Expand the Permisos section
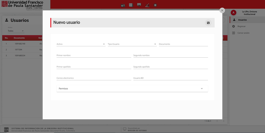 pos(132,88)
